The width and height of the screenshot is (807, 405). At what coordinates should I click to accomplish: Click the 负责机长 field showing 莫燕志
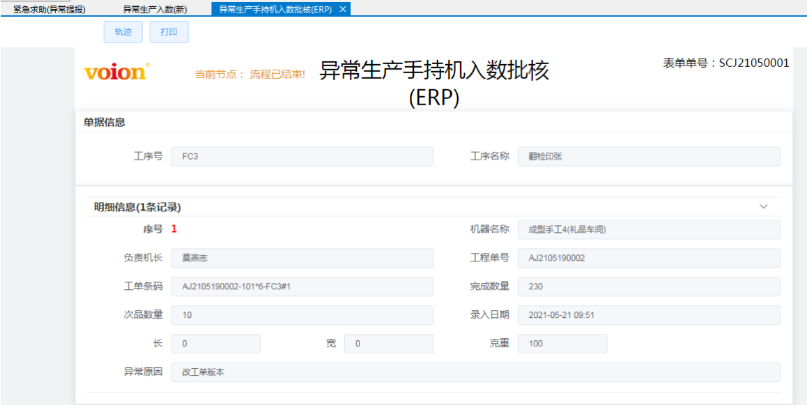tap(302, 259)
